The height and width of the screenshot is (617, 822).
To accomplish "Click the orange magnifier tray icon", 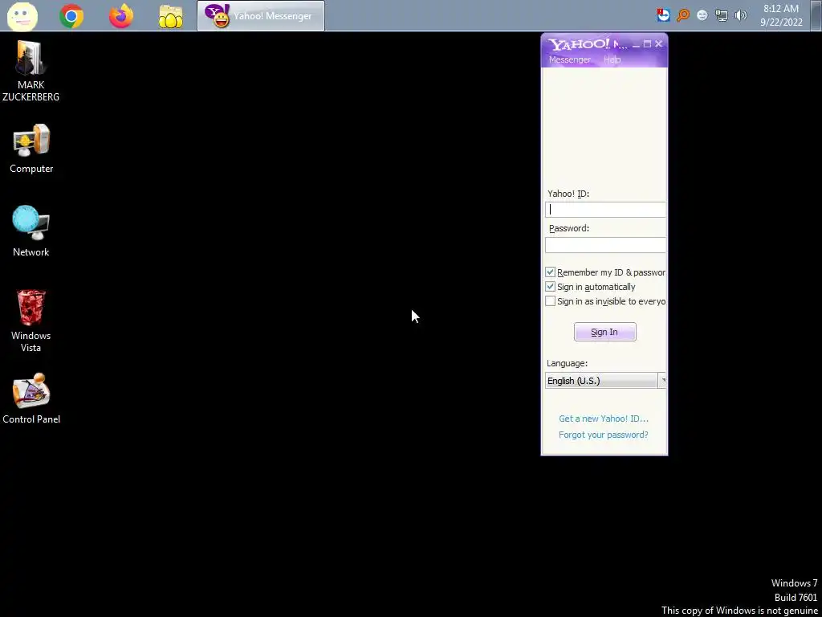I will [682, 15].
